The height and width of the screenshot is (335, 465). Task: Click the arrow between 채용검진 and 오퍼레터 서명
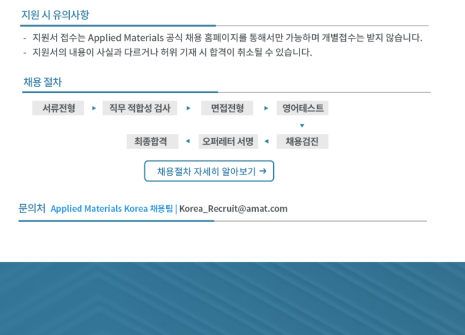click(x=266, y=141)
